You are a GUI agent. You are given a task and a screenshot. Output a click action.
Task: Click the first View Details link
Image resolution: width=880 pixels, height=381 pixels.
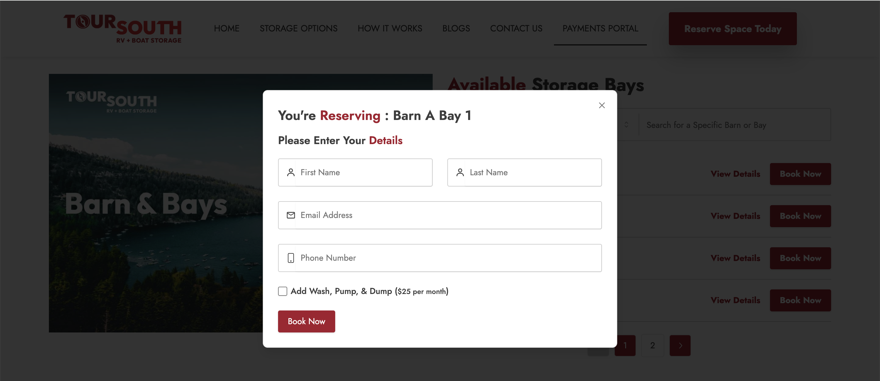tap(735, 174)
